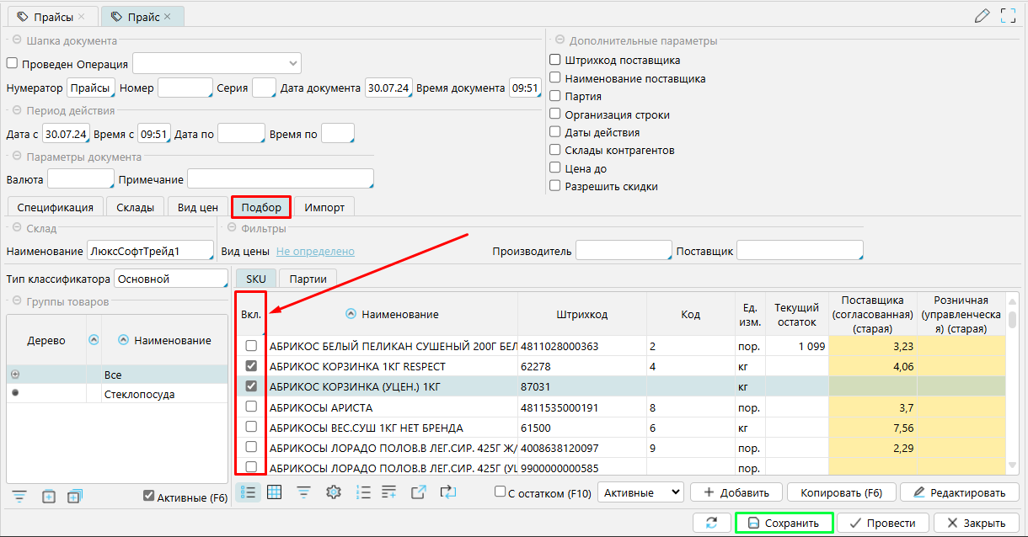Click the refresh icon left of Сохранить
This screenshot has height=537, width=1028.
click(x=712, y=523)
